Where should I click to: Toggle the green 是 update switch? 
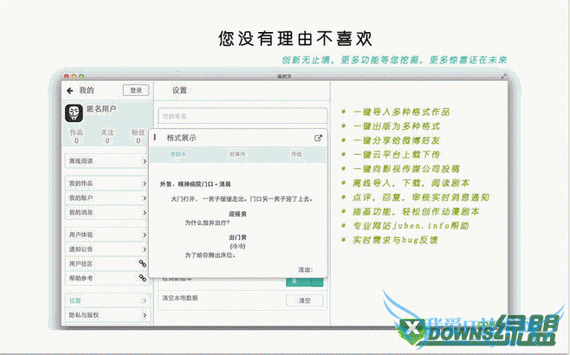(305, 282)
